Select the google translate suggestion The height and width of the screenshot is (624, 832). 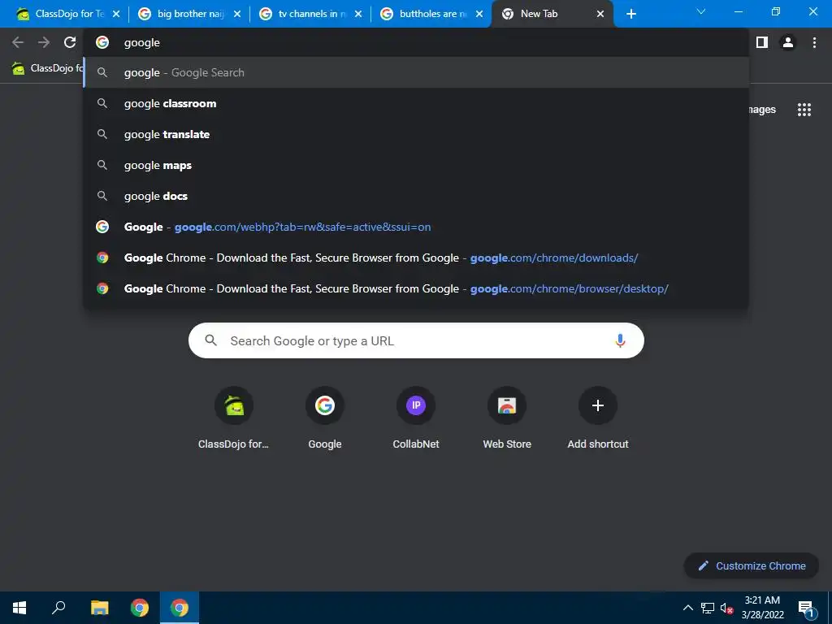click(416, 134)
